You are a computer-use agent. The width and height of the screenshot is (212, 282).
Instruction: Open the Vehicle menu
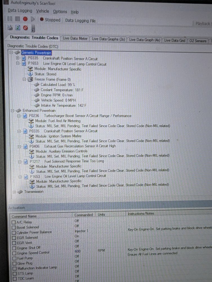pyautogui.click(x=43, y=11)
